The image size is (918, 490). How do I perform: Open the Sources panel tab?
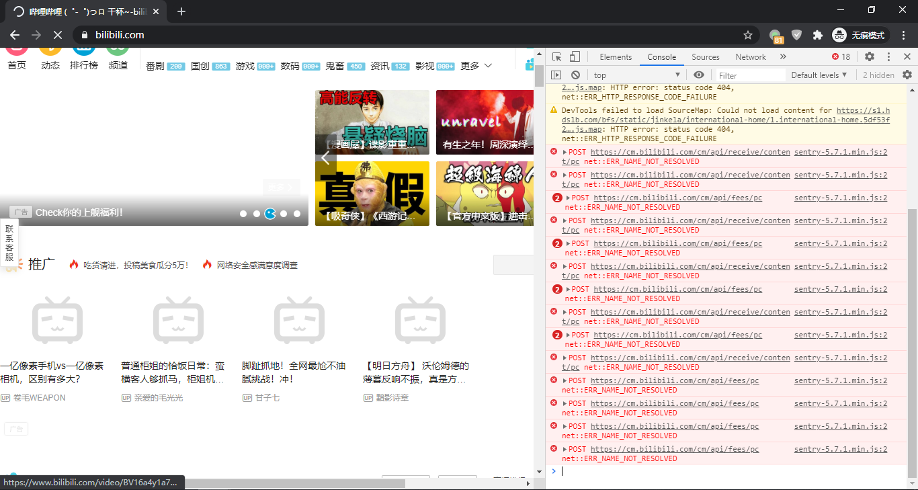(x=705, y=57)
